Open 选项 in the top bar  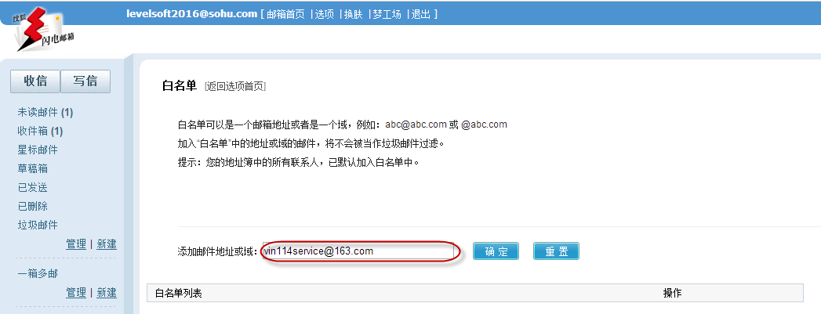(x=325, y=14)
